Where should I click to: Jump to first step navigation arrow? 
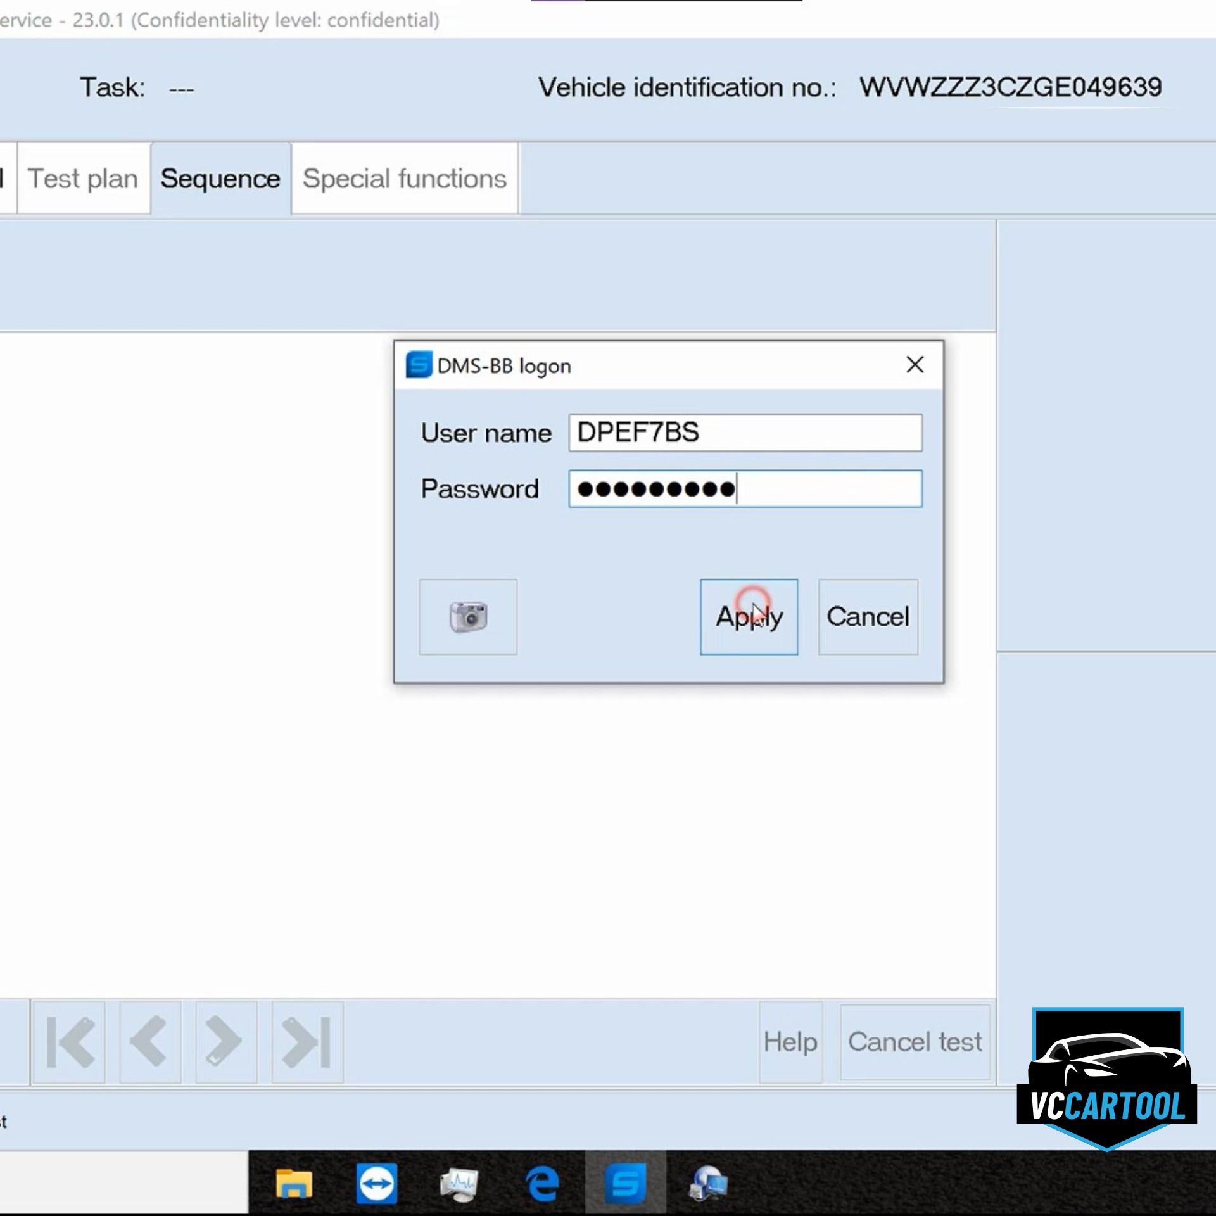pos(69,1042)
